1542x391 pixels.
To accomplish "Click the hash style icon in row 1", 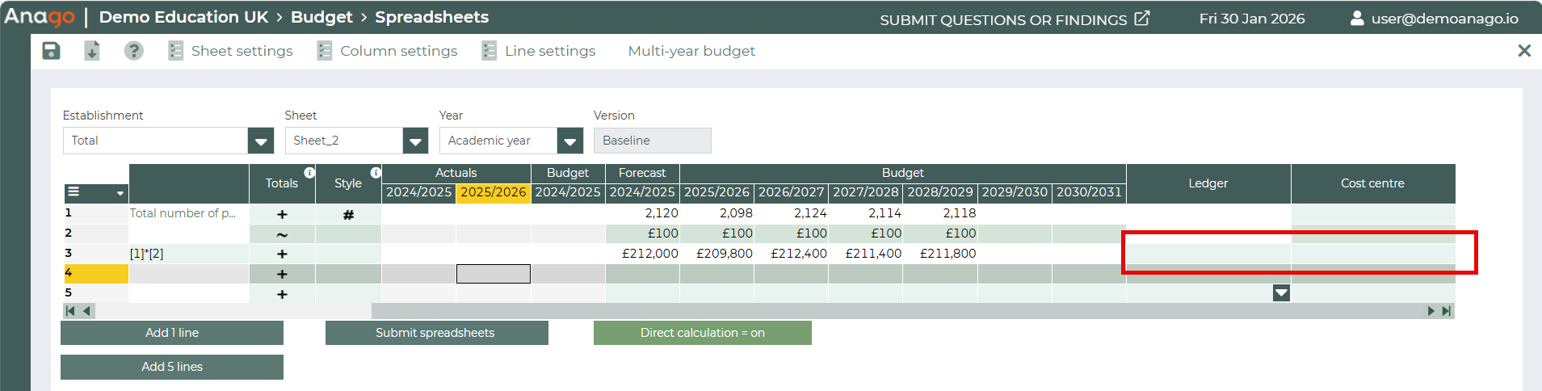I will 348,214.
